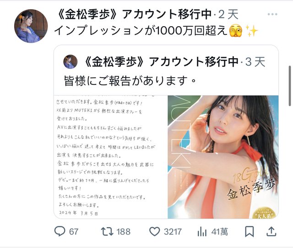
Task: Click the 3217 likes count
Action: (x=173, y=232)
